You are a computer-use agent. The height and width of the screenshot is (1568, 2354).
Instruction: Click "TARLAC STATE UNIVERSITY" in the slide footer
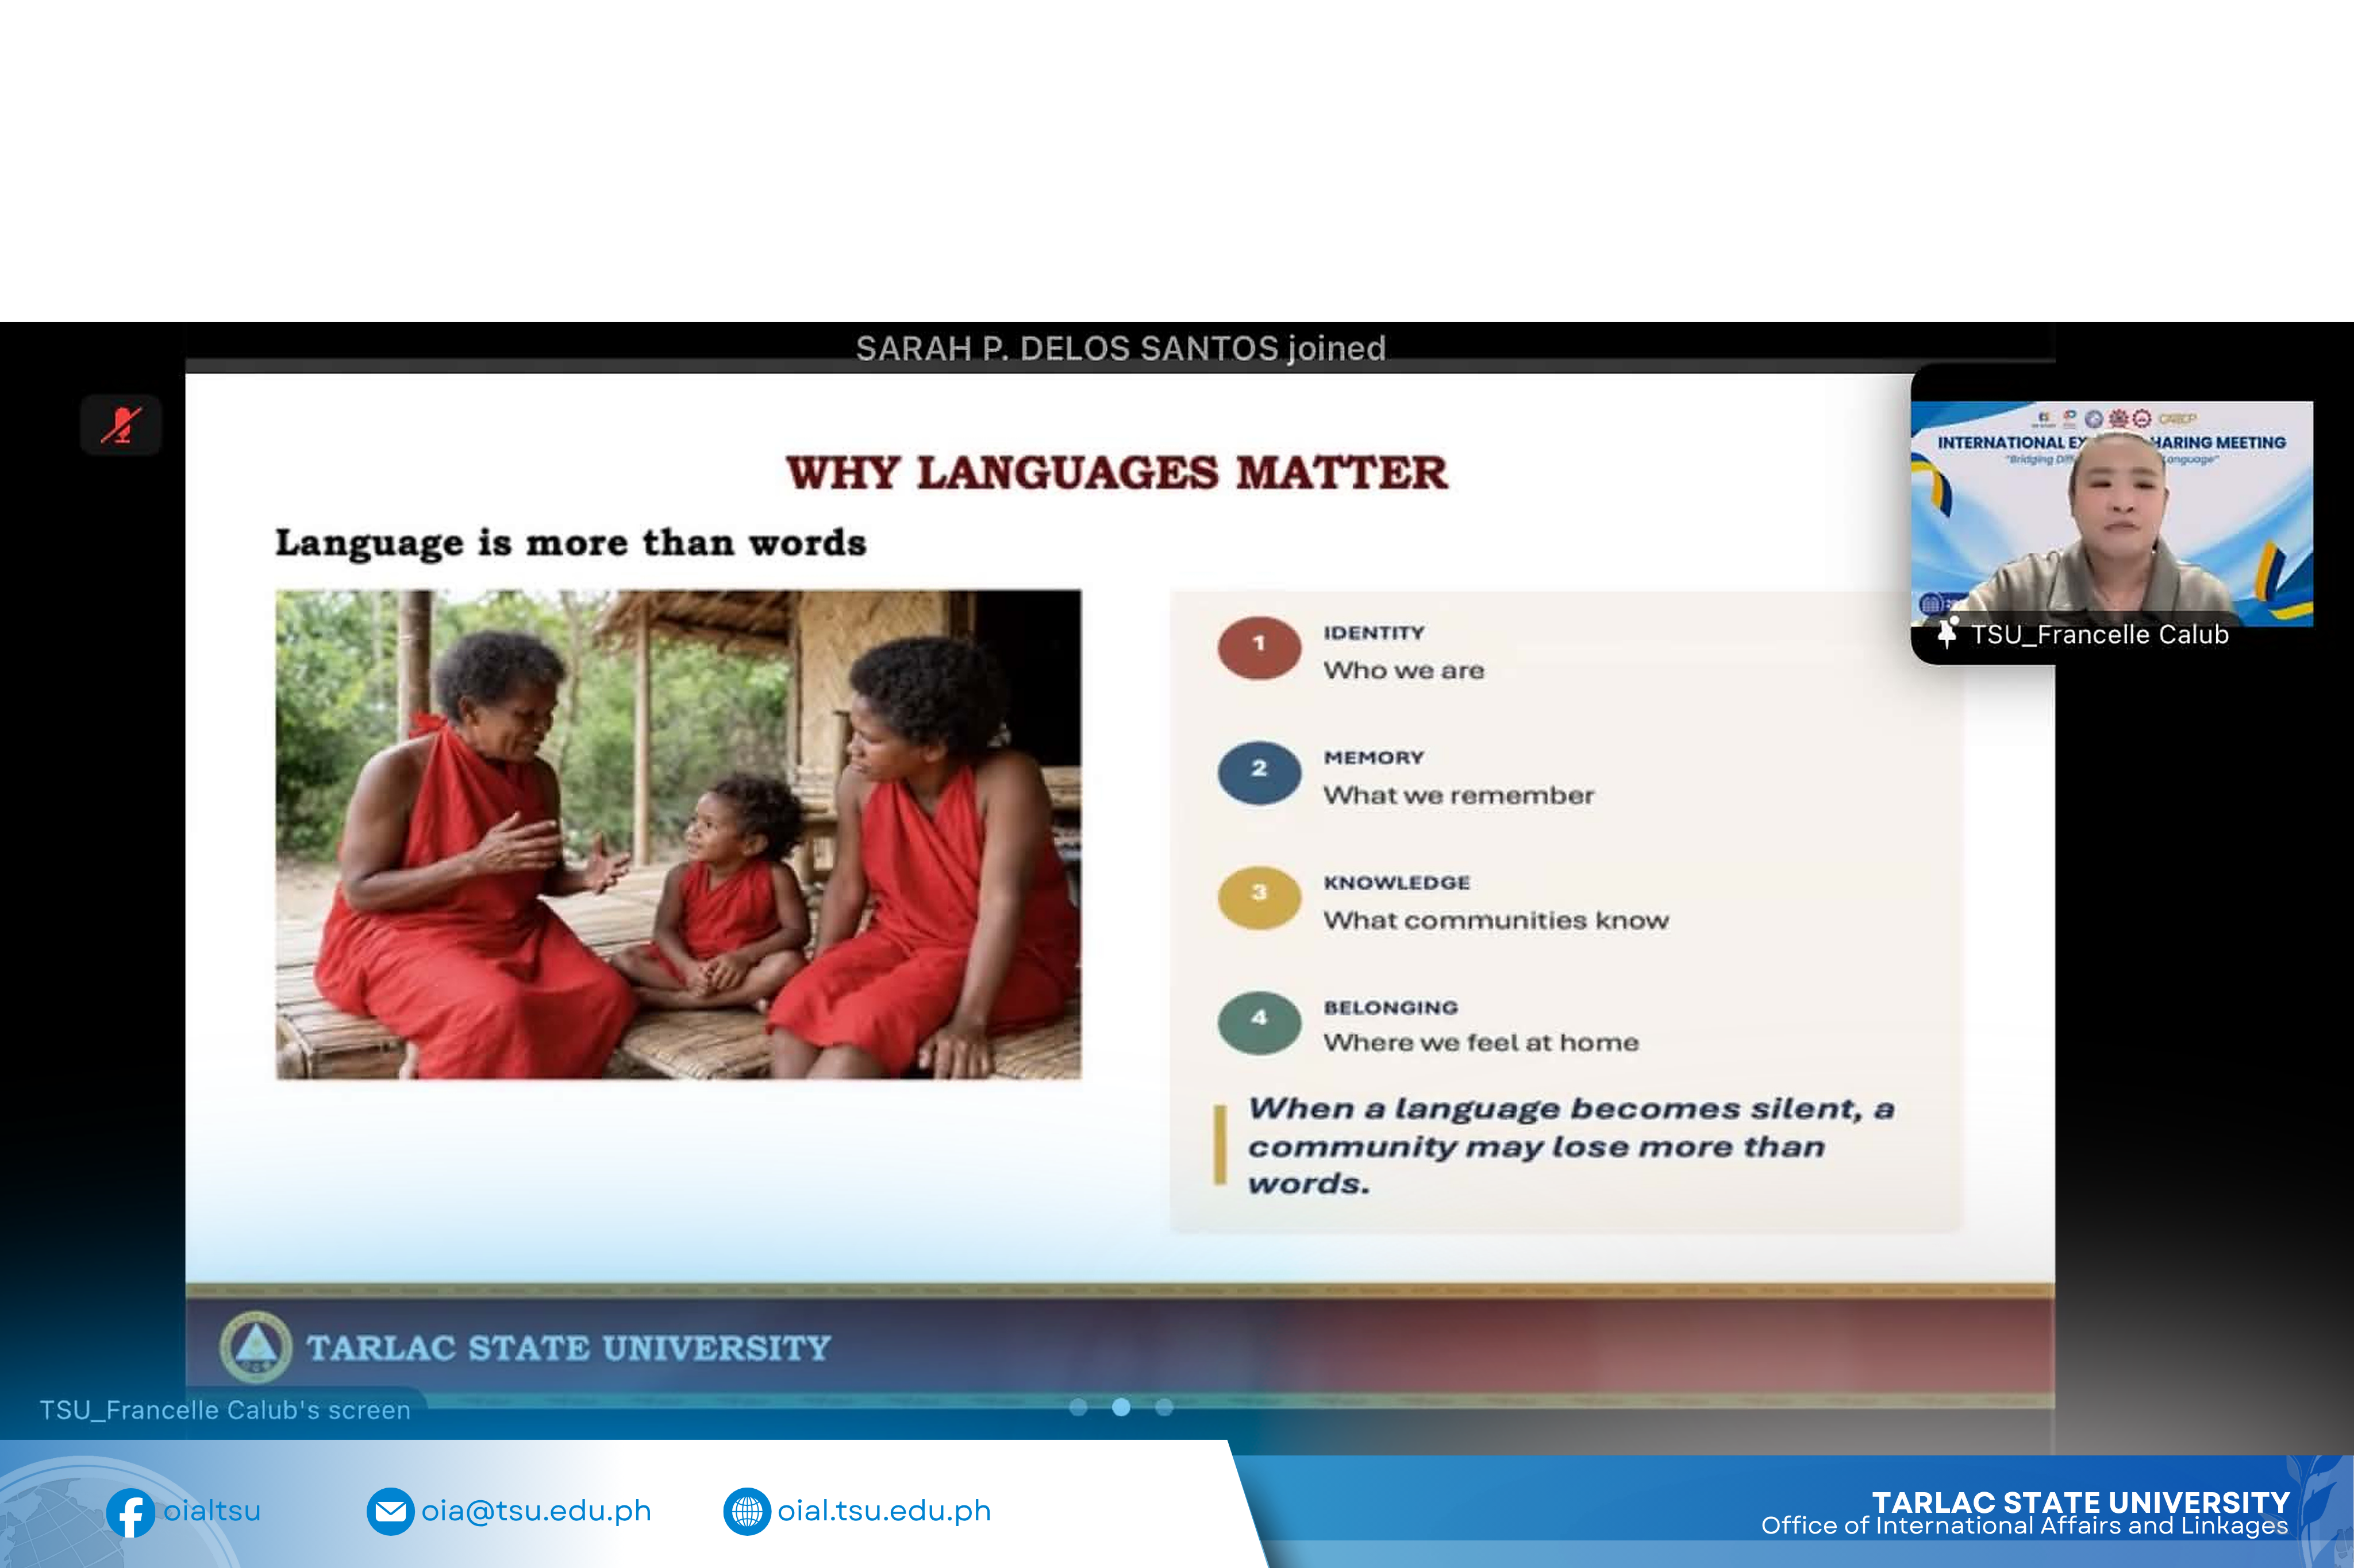(569, 1348)
